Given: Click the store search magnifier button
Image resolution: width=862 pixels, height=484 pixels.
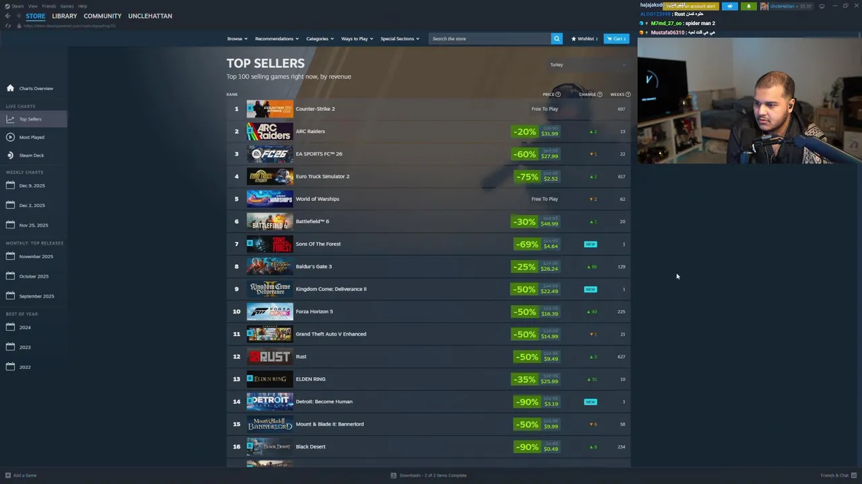Looking at the screenshot, I should coord(556,38).
